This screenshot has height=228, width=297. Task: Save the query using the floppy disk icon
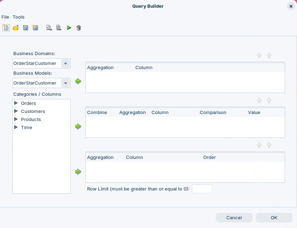pyautogui.click(x=26, y=28)
